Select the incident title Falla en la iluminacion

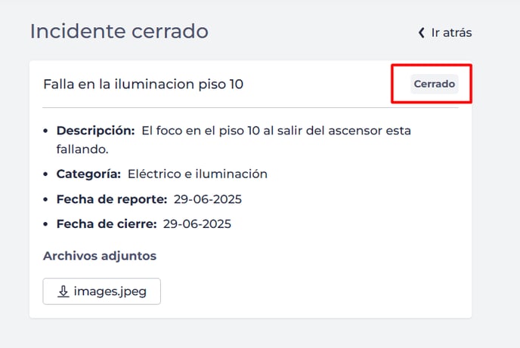pos(143,84)
